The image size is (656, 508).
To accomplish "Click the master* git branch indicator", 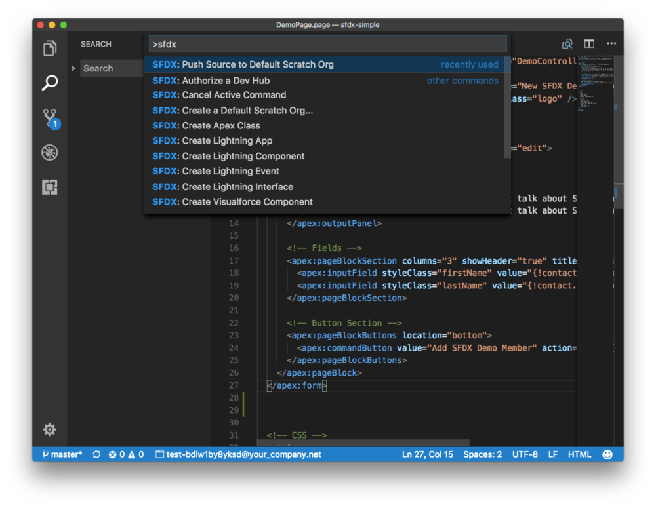I will [x=62, y=454].
